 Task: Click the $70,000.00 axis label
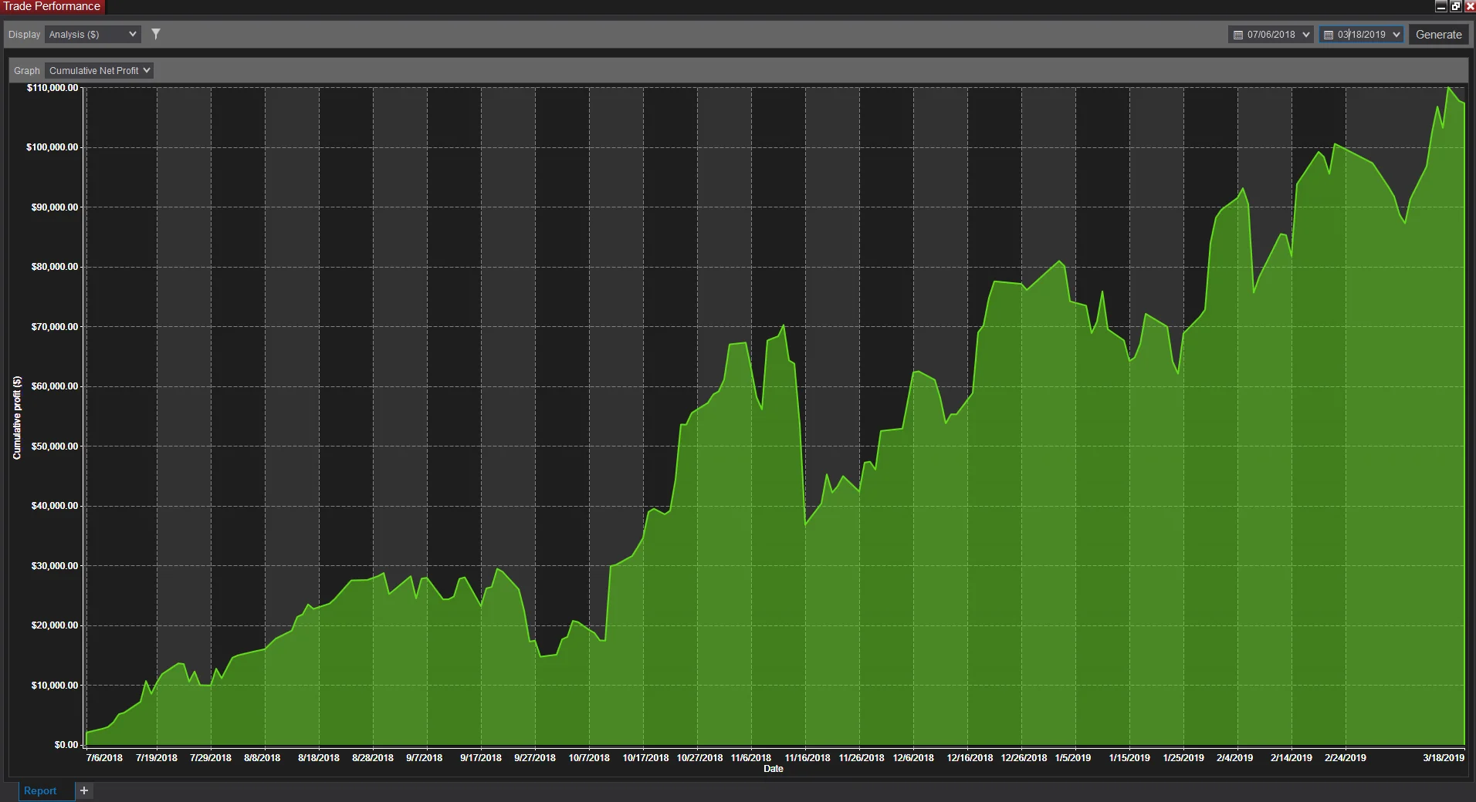point(55,327)
